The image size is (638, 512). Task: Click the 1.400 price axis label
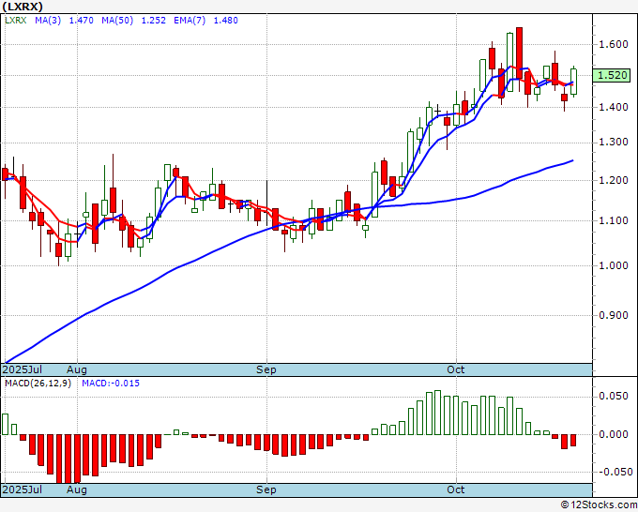pos(614,107)
